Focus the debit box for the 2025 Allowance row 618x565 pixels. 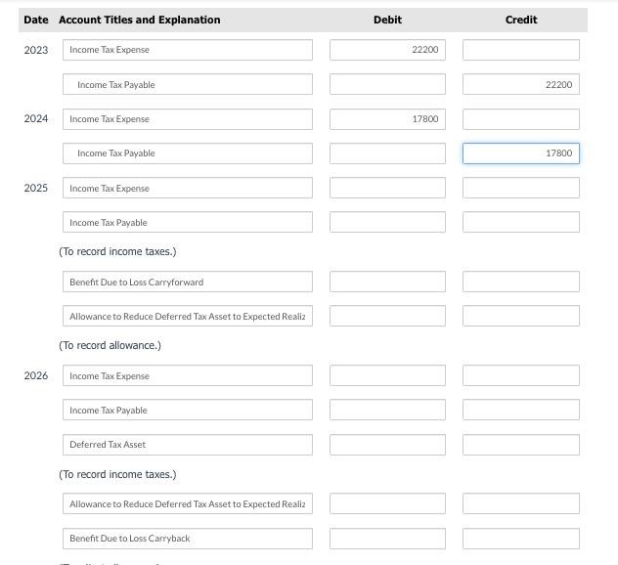[387, 316]
